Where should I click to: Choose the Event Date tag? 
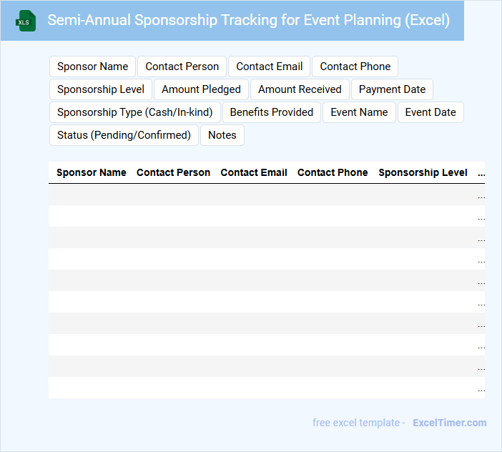[430, 112]
